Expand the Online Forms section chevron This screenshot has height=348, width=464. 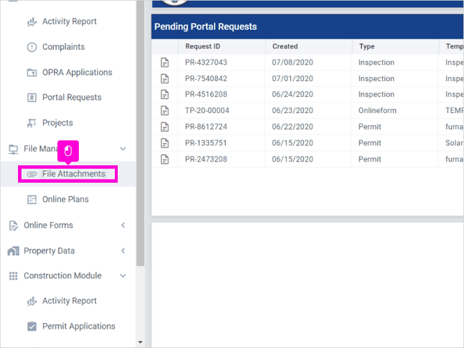(x=123, y=225)
